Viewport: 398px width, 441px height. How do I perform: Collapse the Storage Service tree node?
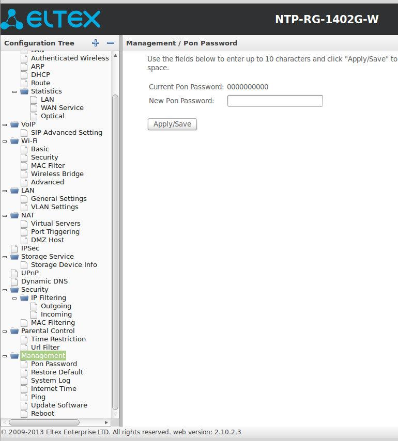pyautogui.click(x=5, y=257)
